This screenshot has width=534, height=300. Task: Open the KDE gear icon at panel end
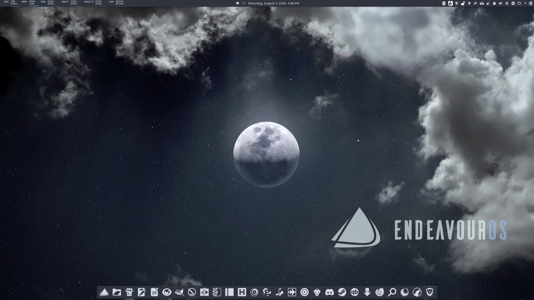click(530, 3)
